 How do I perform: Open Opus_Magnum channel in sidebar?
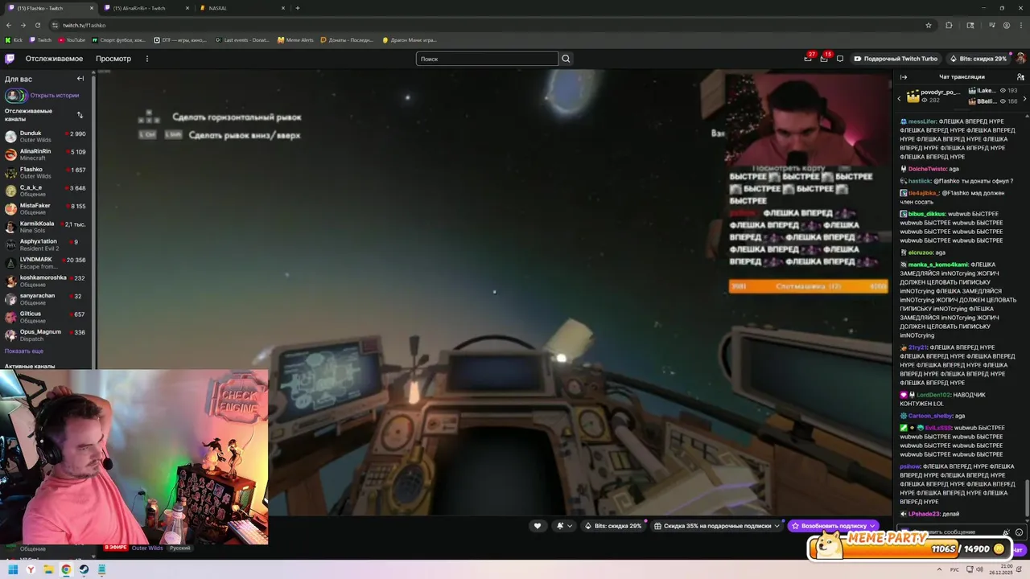46,335
